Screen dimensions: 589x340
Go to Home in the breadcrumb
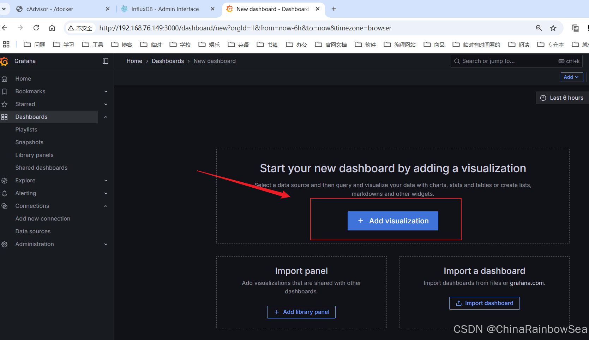click(134, 61)
